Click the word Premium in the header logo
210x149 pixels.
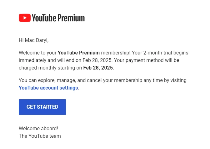click(x=71, y=18)
